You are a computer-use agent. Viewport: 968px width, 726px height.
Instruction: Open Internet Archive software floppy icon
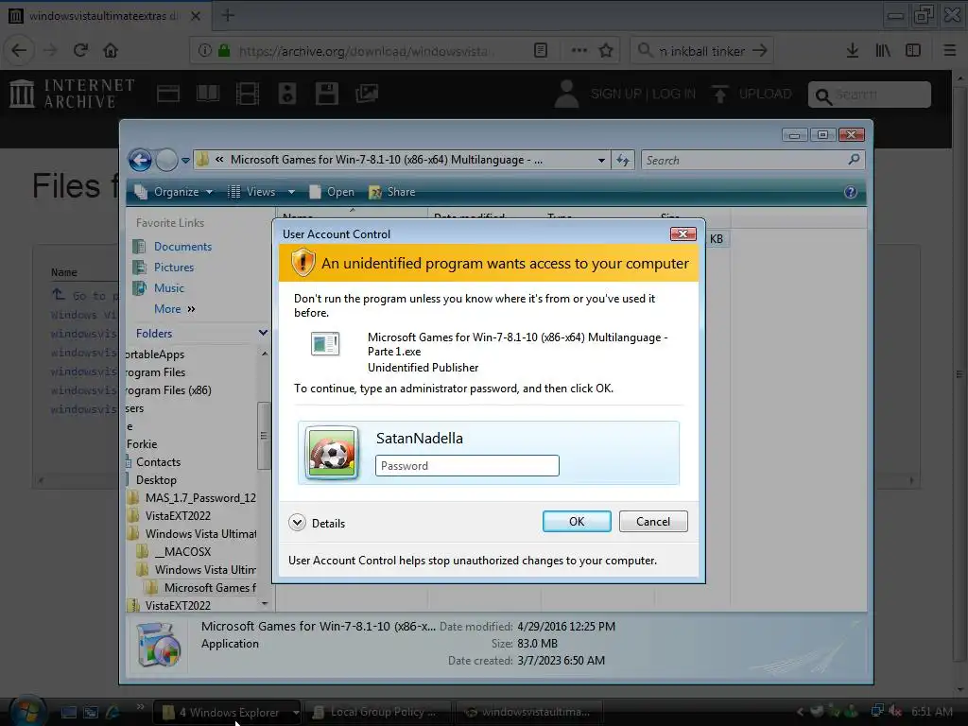point(326,94)
